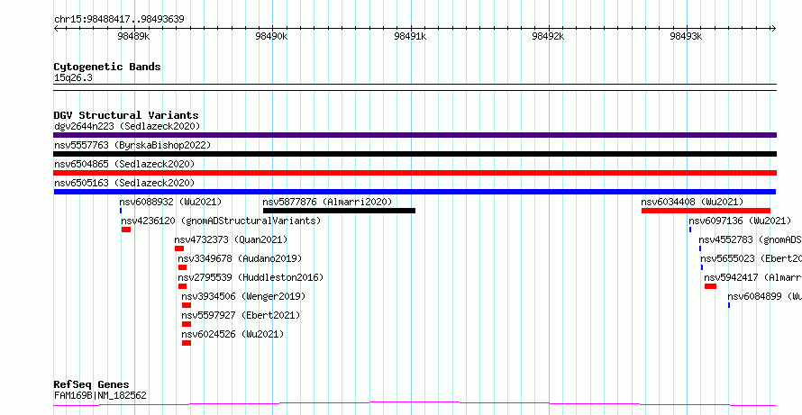Click nsv4552783 gnomAD label
This screenshot has width=802, height=415.
(x=750, y=239)
